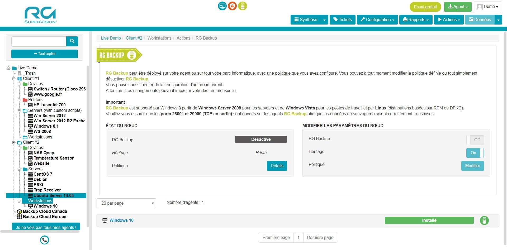
Task: Collapse the Printers tree node
Action: pos(19,100)
